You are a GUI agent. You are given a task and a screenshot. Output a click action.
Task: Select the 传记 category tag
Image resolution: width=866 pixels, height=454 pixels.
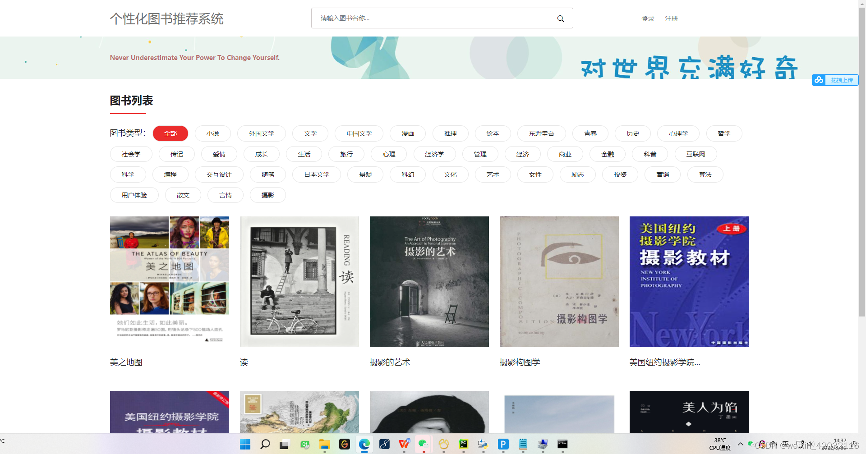pos(176,154)
